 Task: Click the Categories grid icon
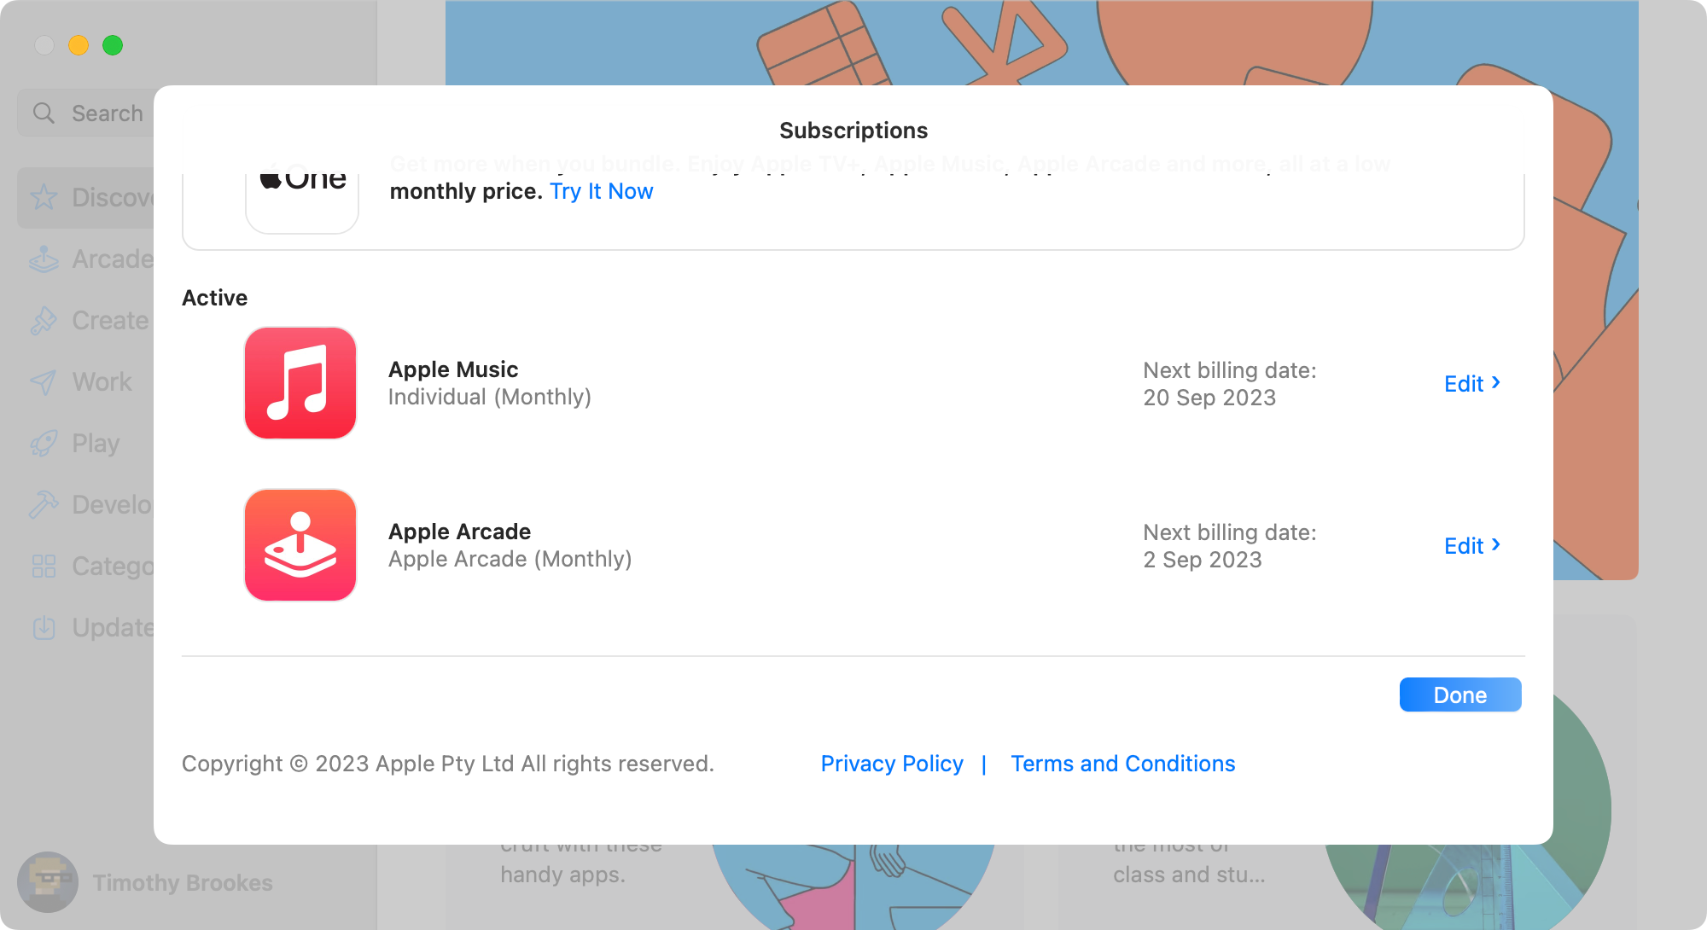(44, 566)
